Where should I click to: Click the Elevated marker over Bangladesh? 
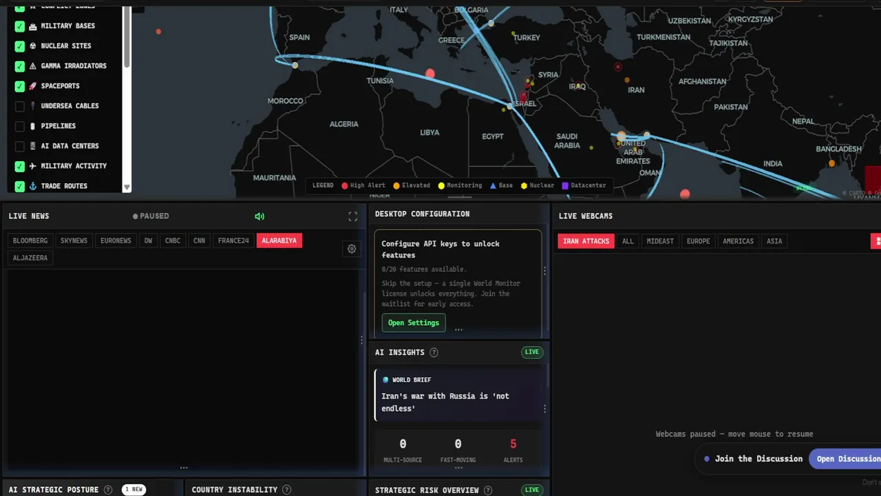831,163
